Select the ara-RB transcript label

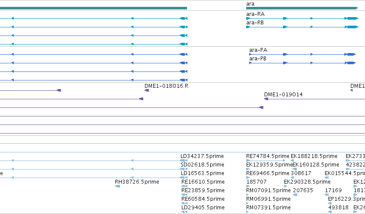255,23
